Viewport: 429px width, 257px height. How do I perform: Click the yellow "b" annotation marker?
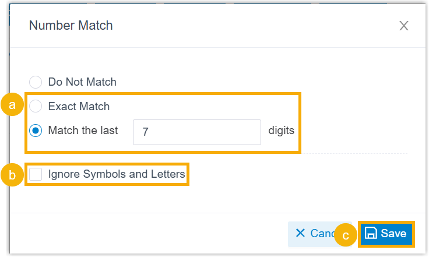pos(12,174)
